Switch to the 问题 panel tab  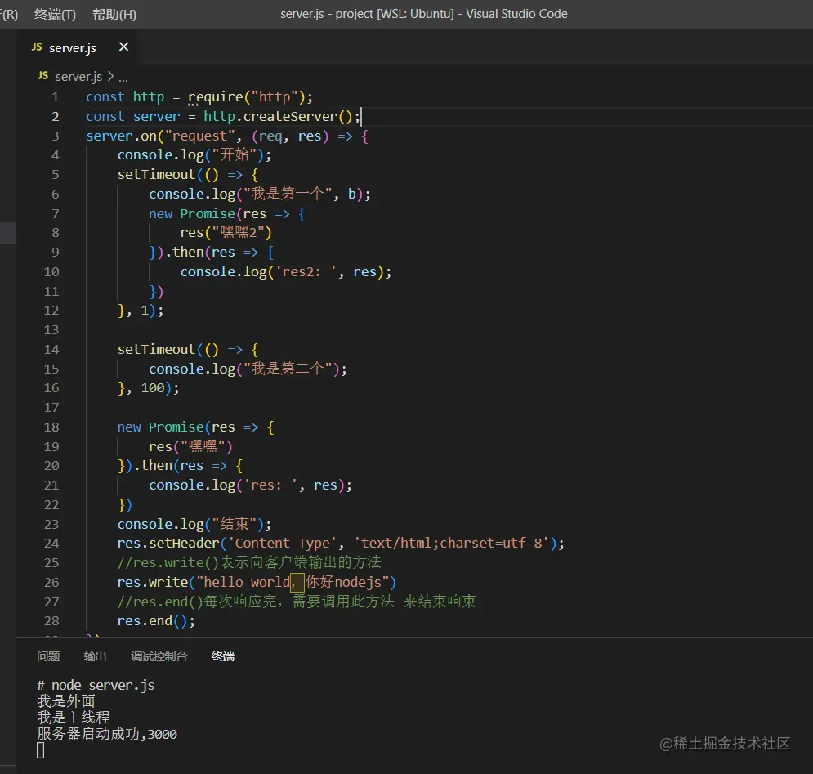(x=48, y=656)
